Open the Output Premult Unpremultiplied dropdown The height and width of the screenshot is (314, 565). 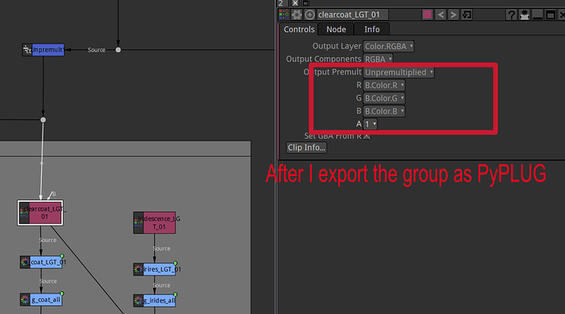coord(399,72)
